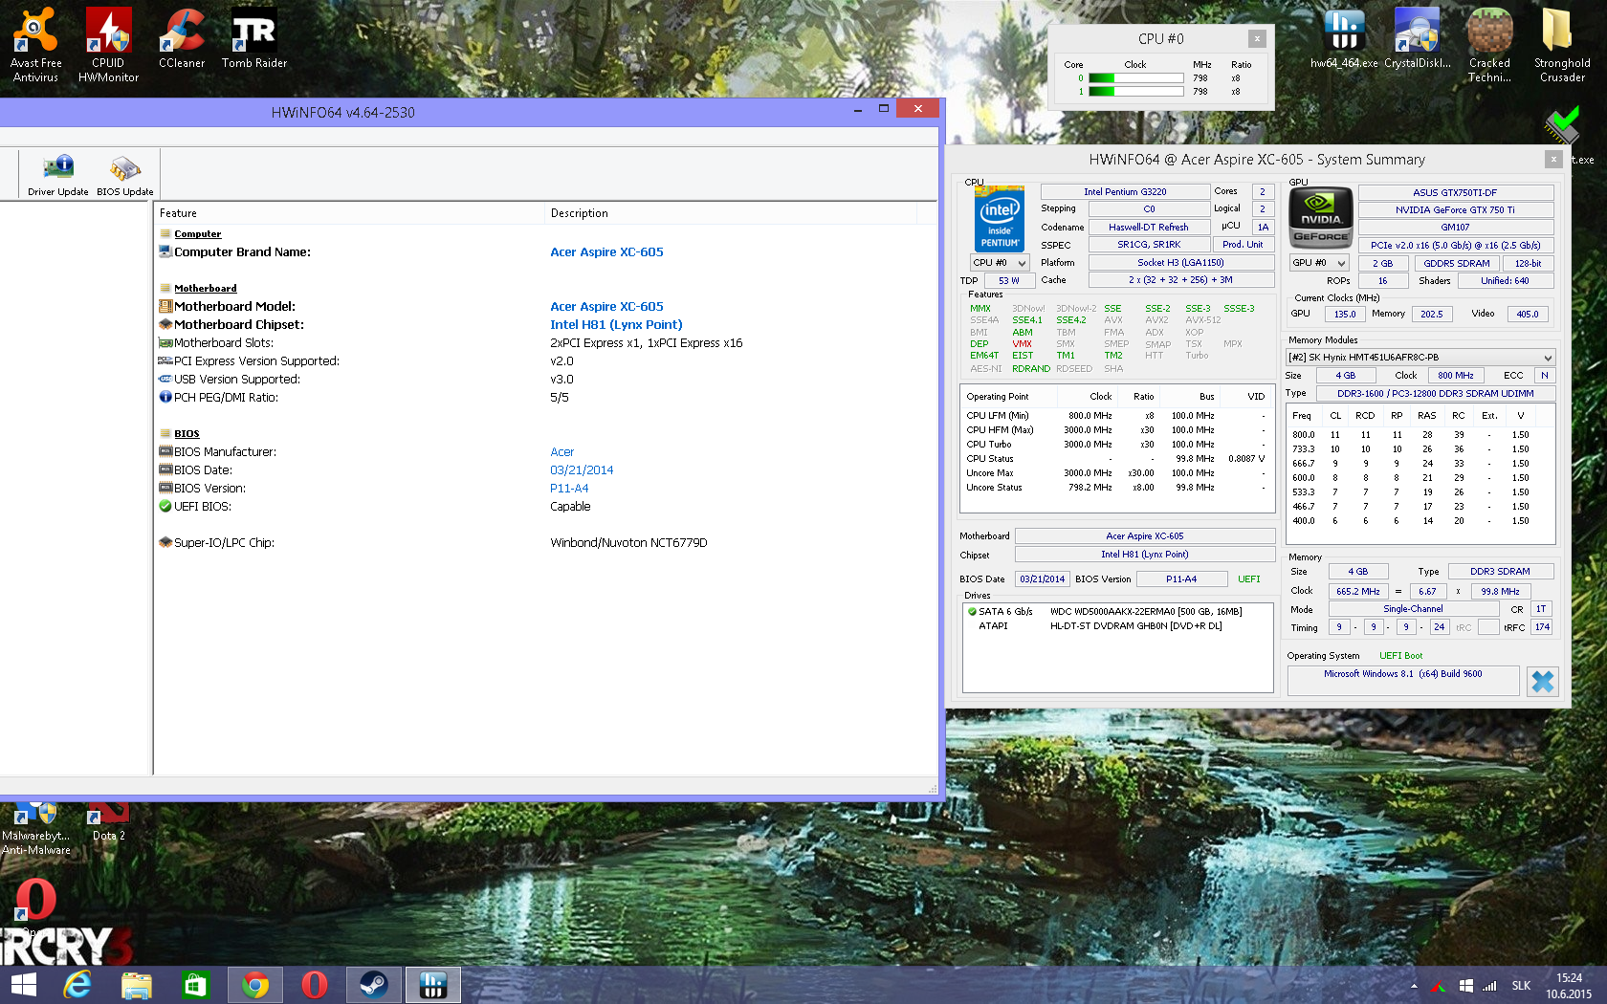
Task: Open CrystalDiskInfo desktop shortcut
Action: 1418,38
